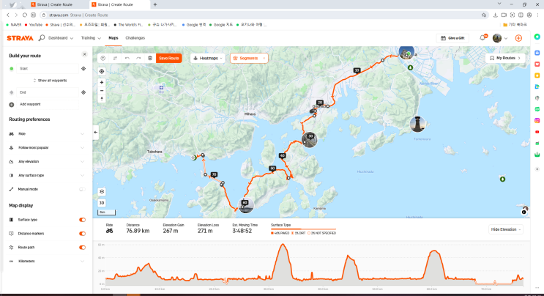Screen dimensions: 544x296
Task: Open a new browser tab
Action: tap(155, 4)
